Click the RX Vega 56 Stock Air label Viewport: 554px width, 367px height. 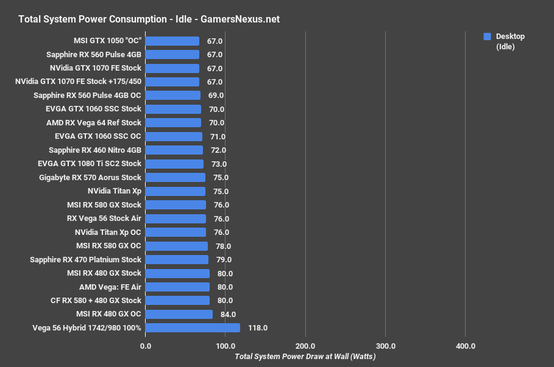104,218
